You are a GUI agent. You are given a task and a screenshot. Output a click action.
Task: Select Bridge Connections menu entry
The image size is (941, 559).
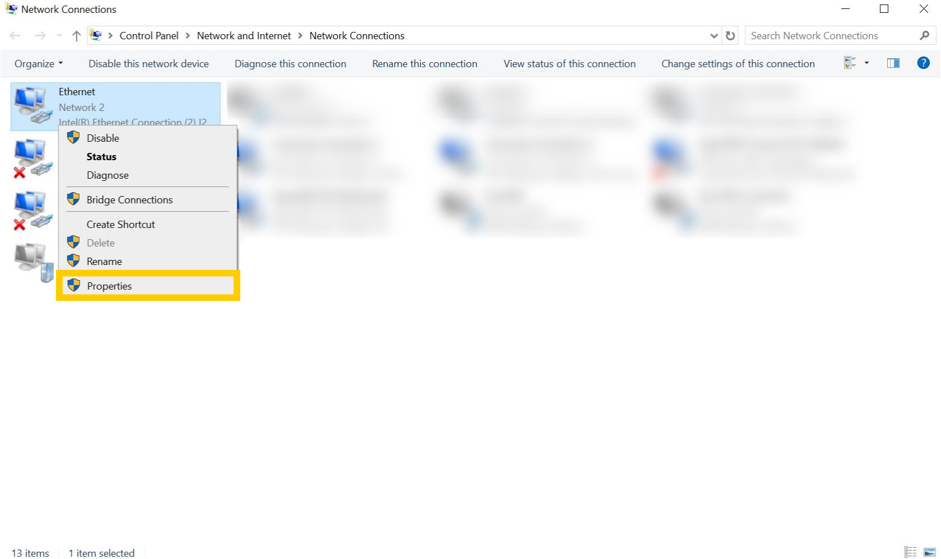point(148,200)
